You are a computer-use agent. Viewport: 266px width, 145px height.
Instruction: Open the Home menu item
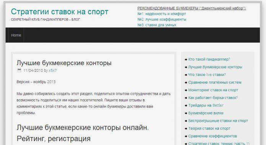(16, 35)
